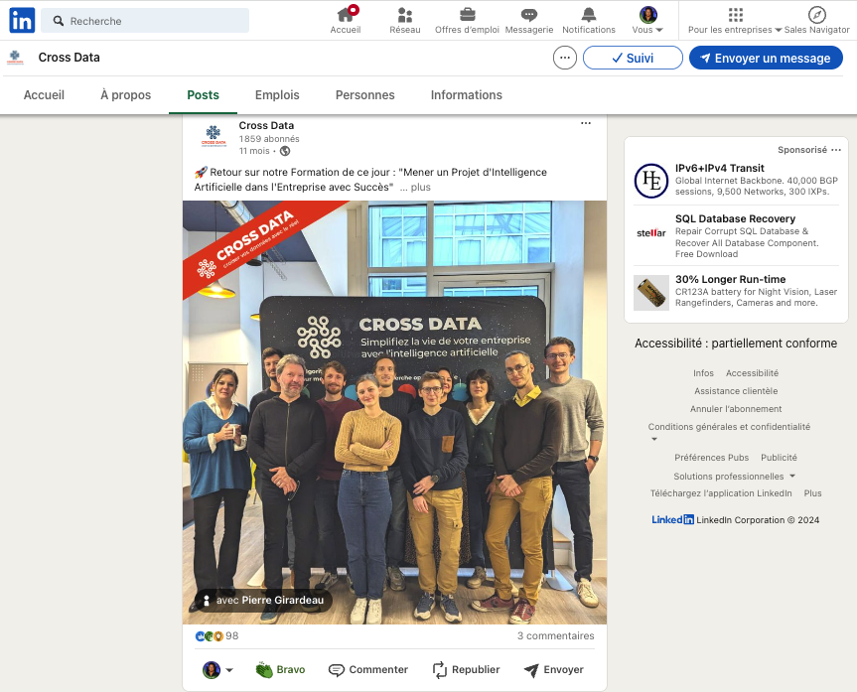Switch to the Informations tab
857x692 pixels.
click(466, 95)
